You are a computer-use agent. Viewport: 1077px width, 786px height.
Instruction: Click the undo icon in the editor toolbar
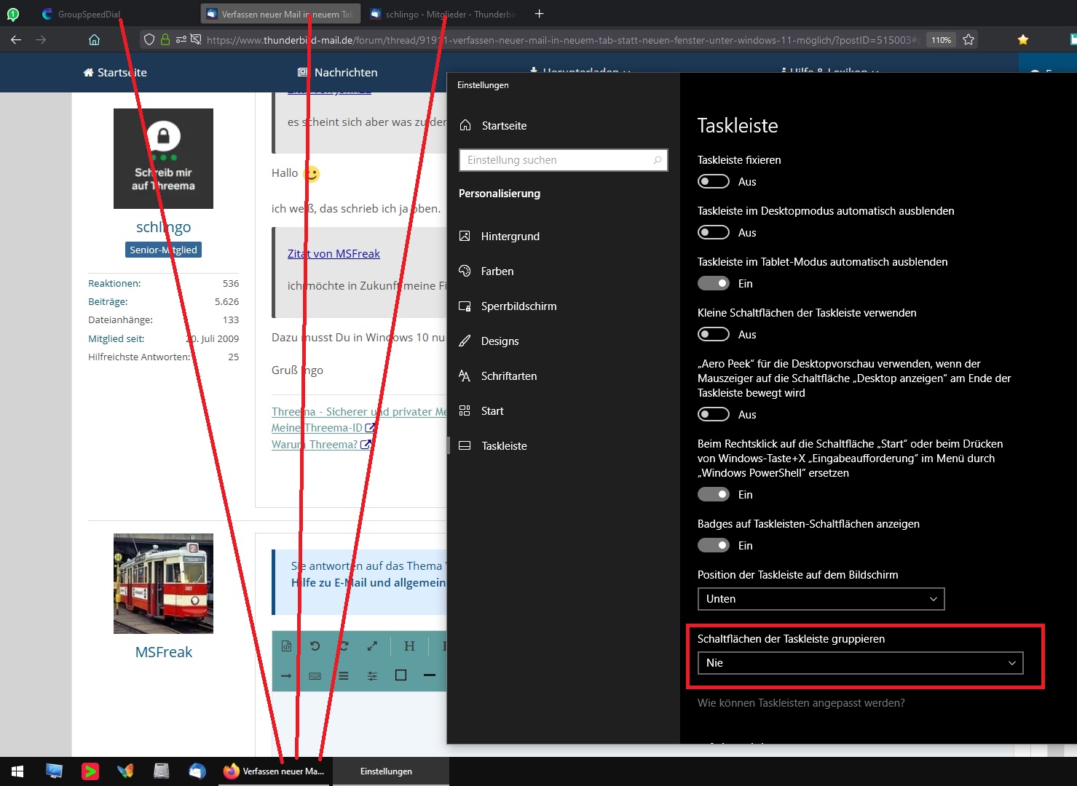(315, 646)
